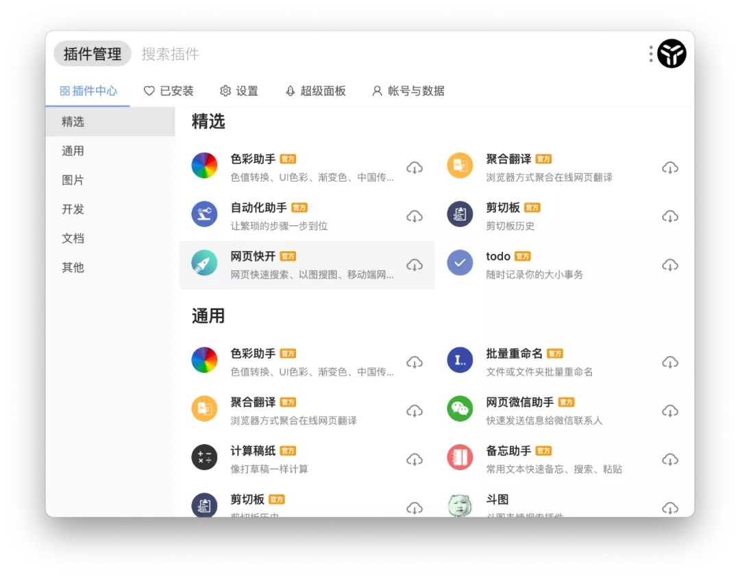Open 聚合翻译 title in 精选 section
Image resolution: width=740 pixels, height=577 pixels.
point(508,159)
